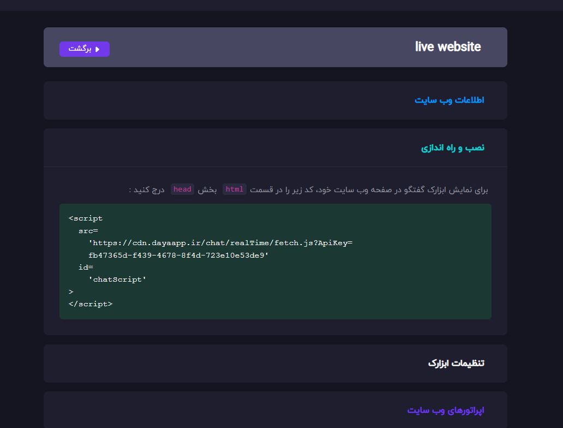The height and width of the screenshot is (428, 563).
Task: Click the live website page title
Action: (447, 47)
